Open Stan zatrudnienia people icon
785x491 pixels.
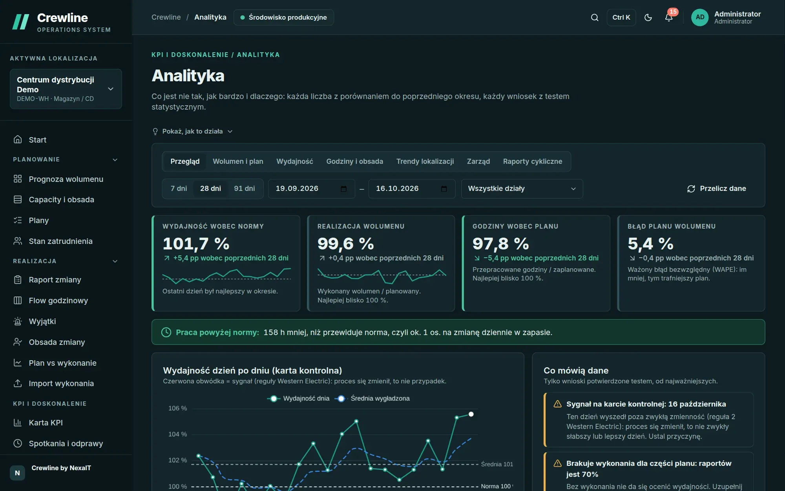click(x=18, y=241)
